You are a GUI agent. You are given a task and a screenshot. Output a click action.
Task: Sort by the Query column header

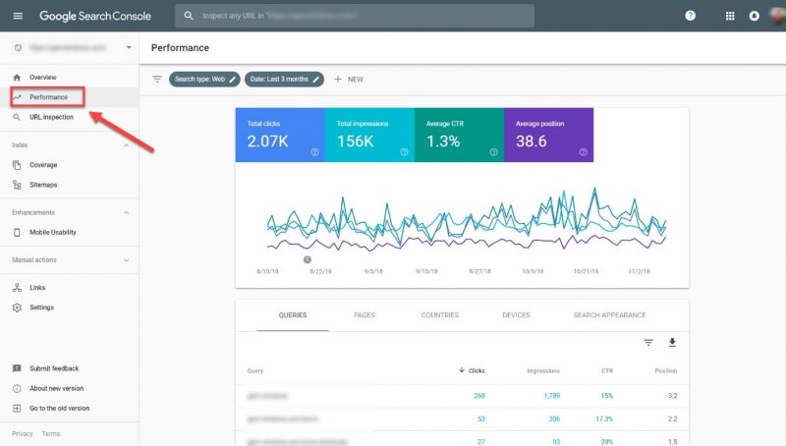pos(255,370)
